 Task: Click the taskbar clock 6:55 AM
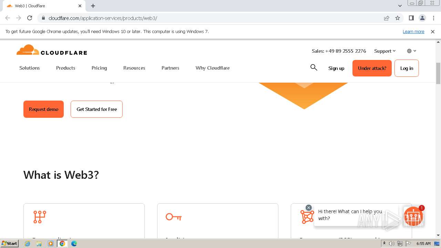tap(423, 244)
